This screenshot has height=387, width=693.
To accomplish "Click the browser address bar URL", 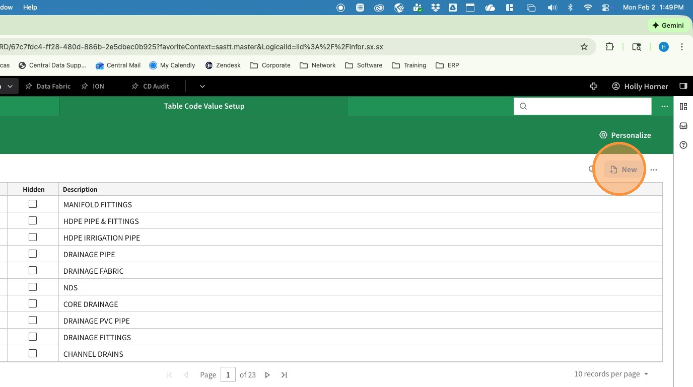I will (191, 47).
